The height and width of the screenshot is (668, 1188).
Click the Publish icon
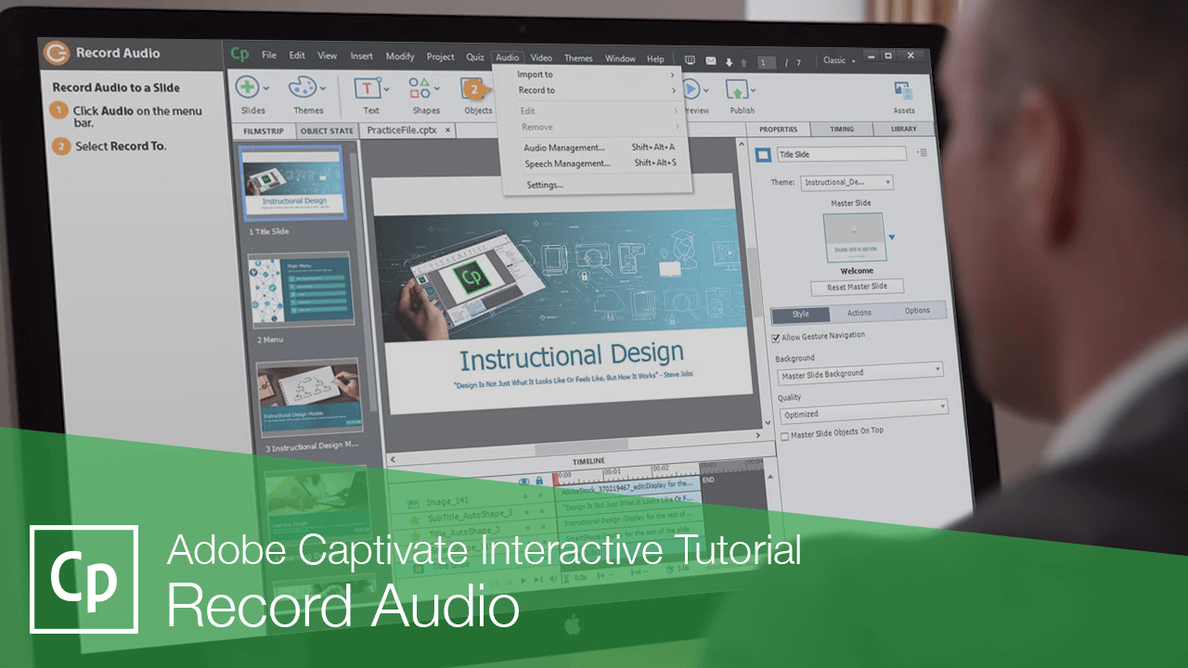tap(738, 90)
